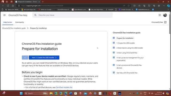Click the article icon beside Get help
Viewport: 171px width, 96px height.
(114, 73)
